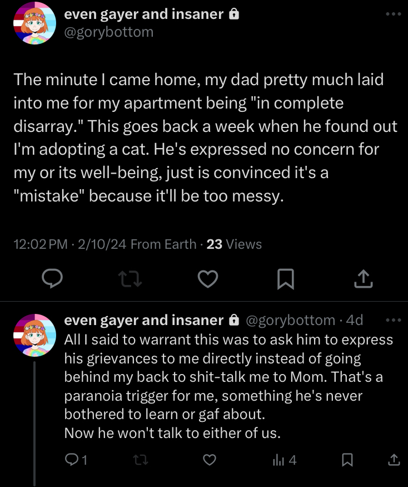This screenshot has width=408, height=487.
Task: Bookmark the second tweet
Action: point(347,460)
